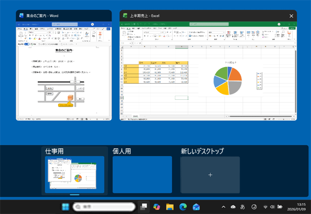Open File Explorer from the taskbar
The height and width of the screenshot is (214, 311).
pyautogui.click(x=170, y=207)
